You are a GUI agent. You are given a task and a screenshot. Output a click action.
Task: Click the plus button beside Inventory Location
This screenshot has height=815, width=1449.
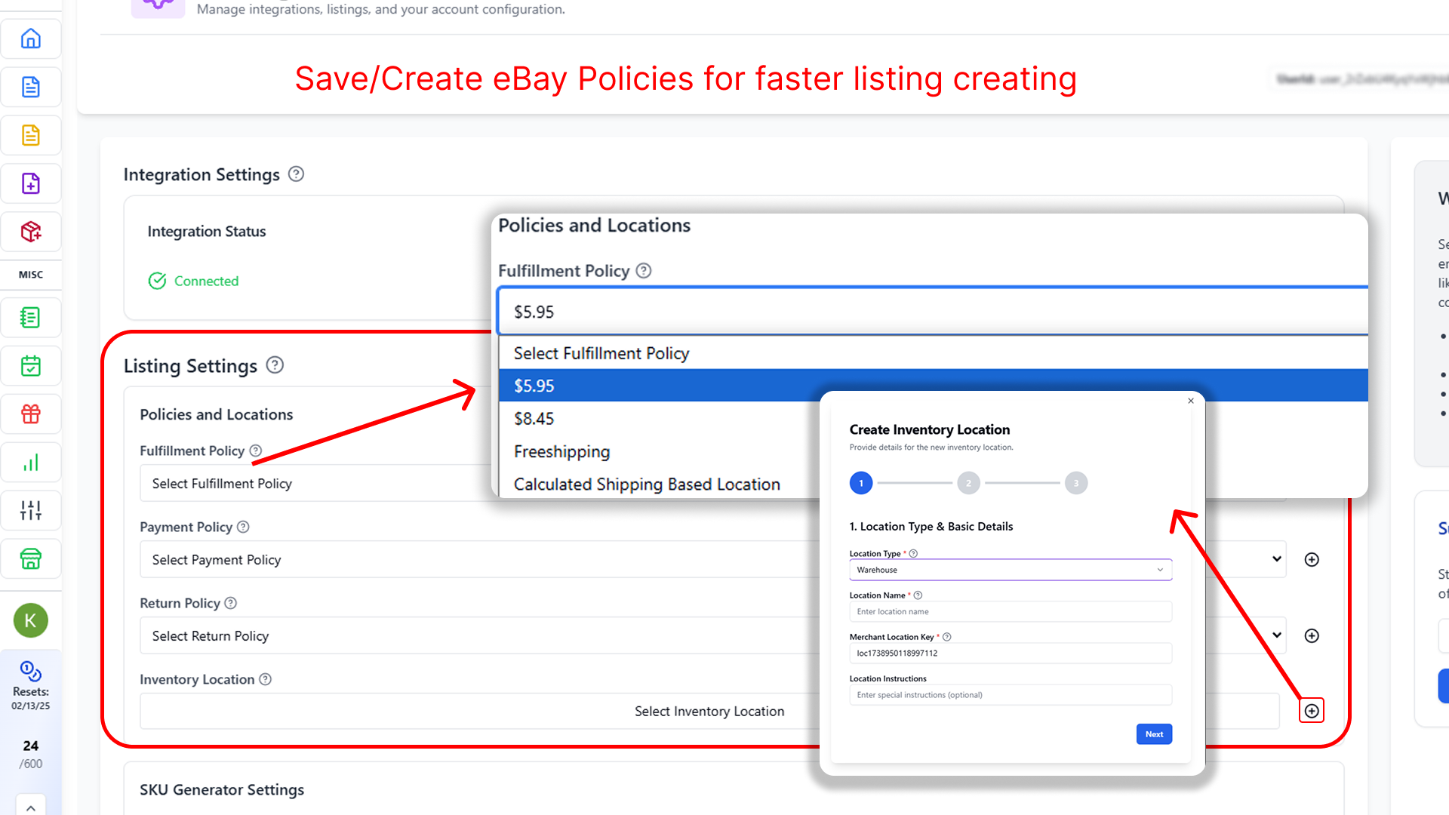[1312, 711]
